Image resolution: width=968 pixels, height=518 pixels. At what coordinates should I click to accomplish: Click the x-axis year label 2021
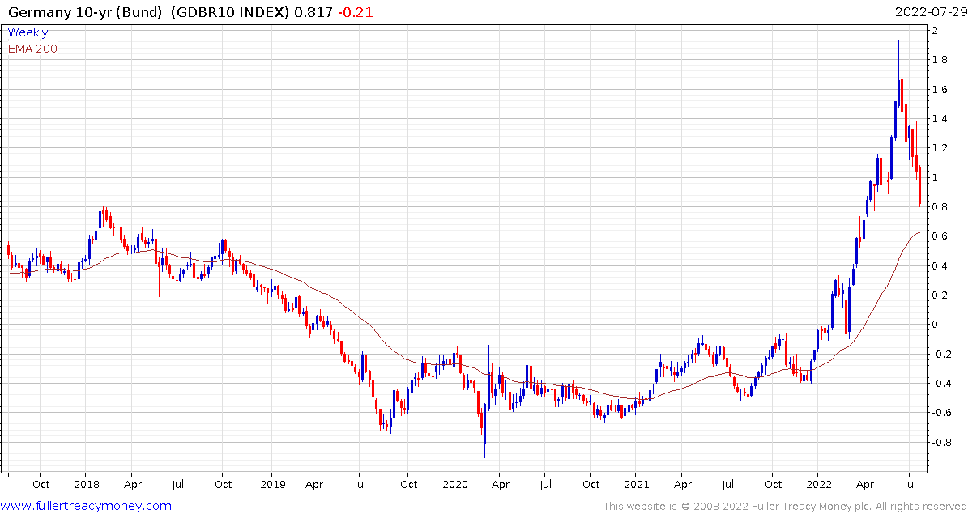(635, 486)
